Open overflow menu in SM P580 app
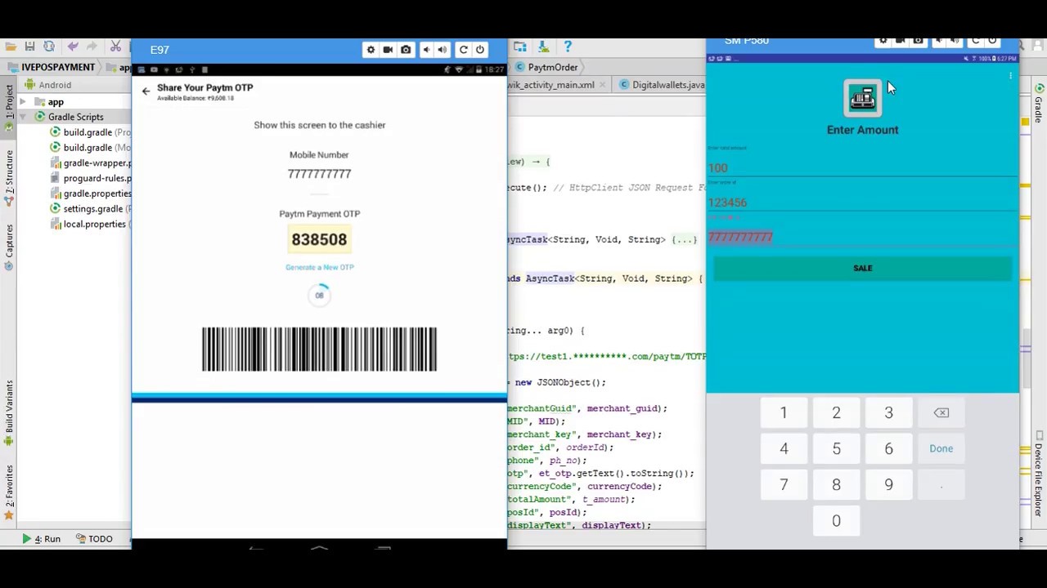Image resolution: width=1047 pixels, height=588 pixels. point(1010,76)
